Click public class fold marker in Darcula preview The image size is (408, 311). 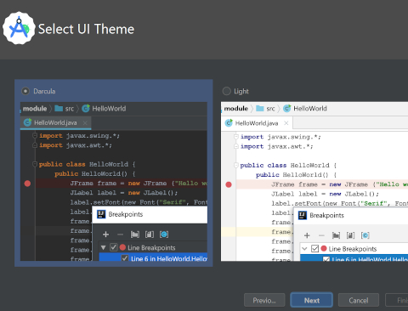[35, 164]
